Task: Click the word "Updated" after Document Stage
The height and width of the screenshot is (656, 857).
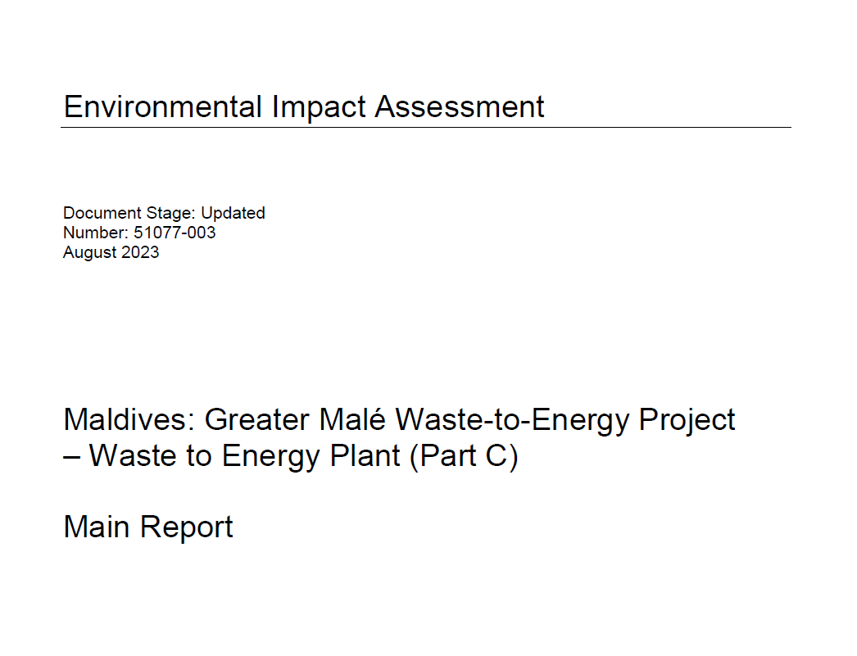Action: click(x=233, y=213)
